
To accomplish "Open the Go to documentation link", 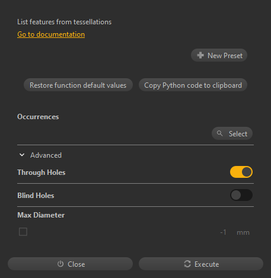I will pos(51,34).
